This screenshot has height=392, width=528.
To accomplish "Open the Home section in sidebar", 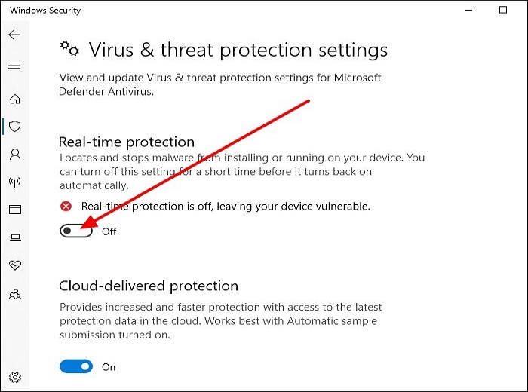I will pos(14,99).
